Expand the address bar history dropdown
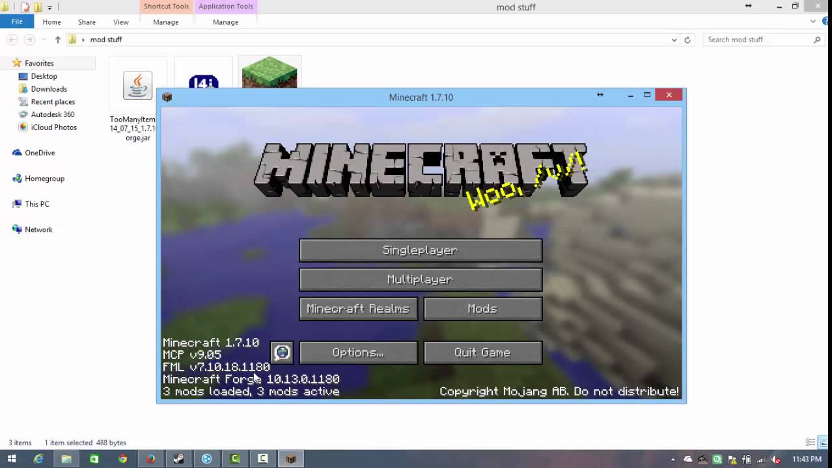The image size is (832, 468). tap(674, 40)
